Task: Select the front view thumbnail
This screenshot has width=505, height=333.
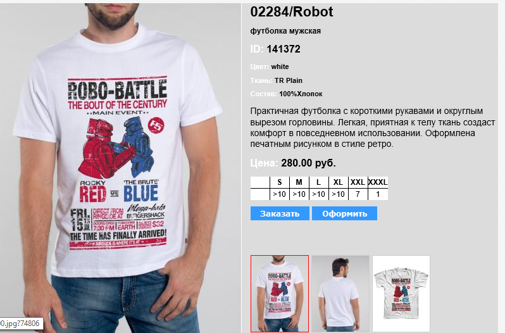Action: click(280, 294)
